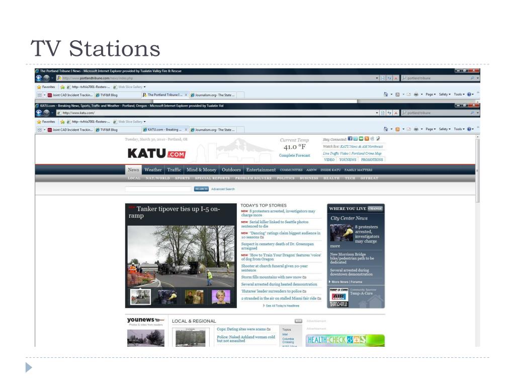Expand address bar history dropdown in KATU window
This screenshot has width=515, height=386.
(x=377, y=113)
